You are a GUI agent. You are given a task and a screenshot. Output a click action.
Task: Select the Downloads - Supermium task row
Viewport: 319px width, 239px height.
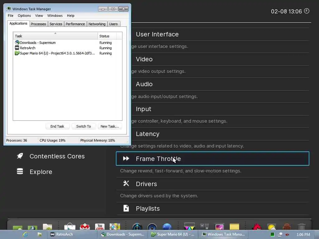[68, 42]
